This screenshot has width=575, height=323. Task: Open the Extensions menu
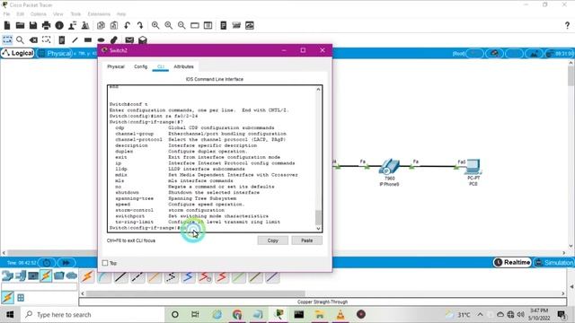pos(99,14)
